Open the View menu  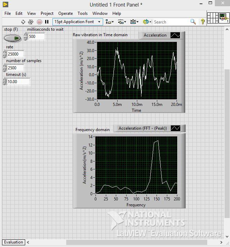(x=31, y=13)
